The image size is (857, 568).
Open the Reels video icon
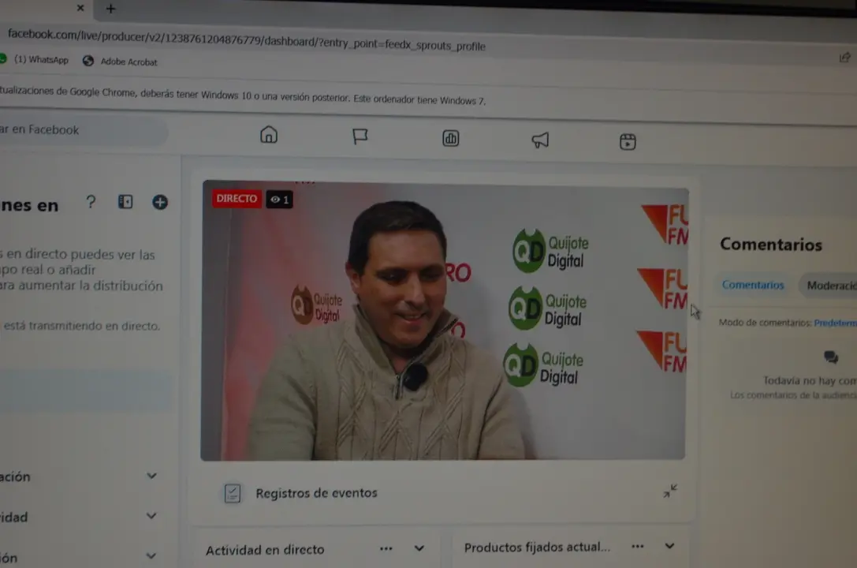pos(628,141)
